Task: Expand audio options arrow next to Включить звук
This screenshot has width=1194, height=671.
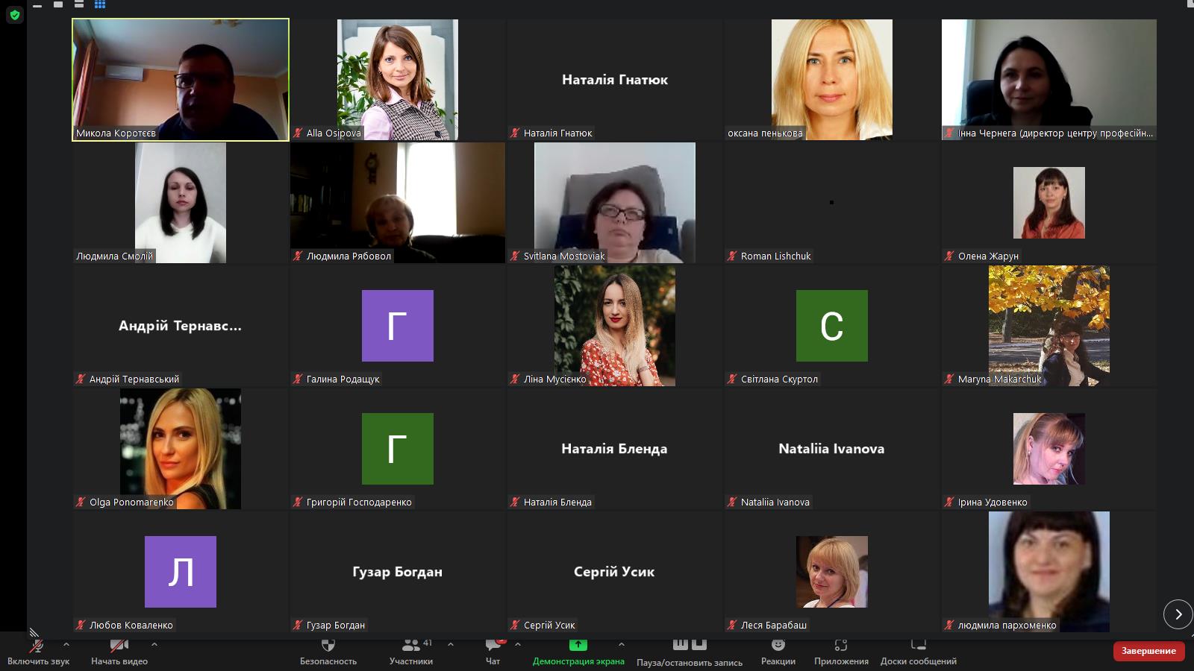Action: pos(66,644)
